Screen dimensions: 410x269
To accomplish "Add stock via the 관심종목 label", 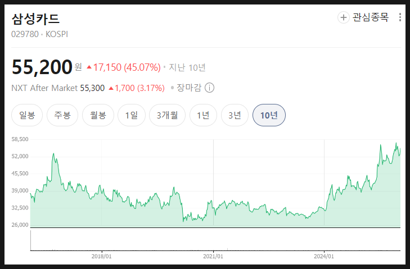I will 371,17.
